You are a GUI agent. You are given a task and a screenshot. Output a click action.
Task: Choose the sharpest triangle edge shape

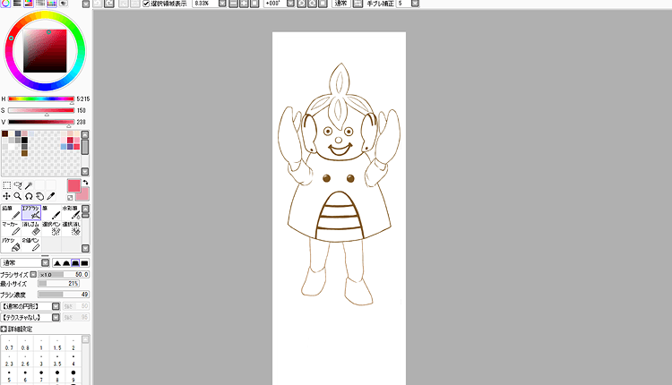pos(57,263)
